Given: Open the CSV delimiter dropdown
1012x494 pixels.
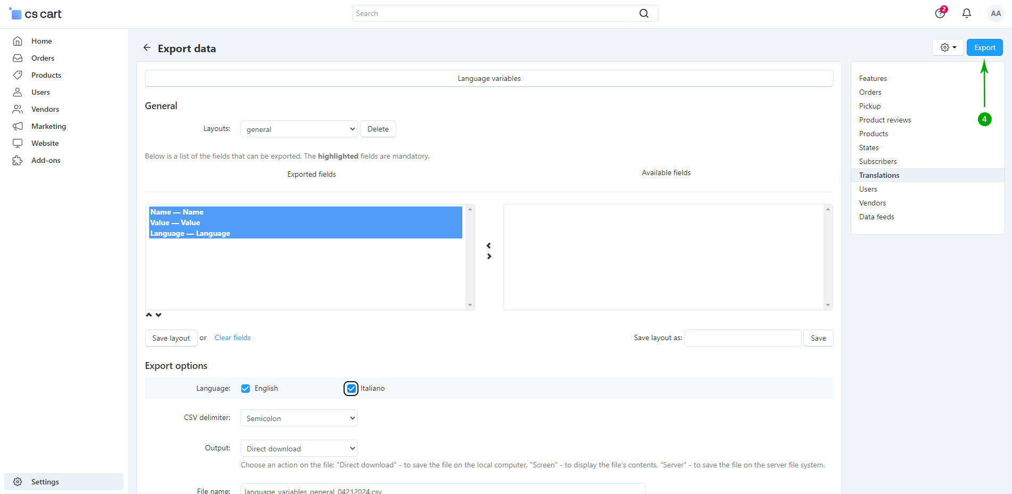Looking at the screenshot, I should 299,418.
